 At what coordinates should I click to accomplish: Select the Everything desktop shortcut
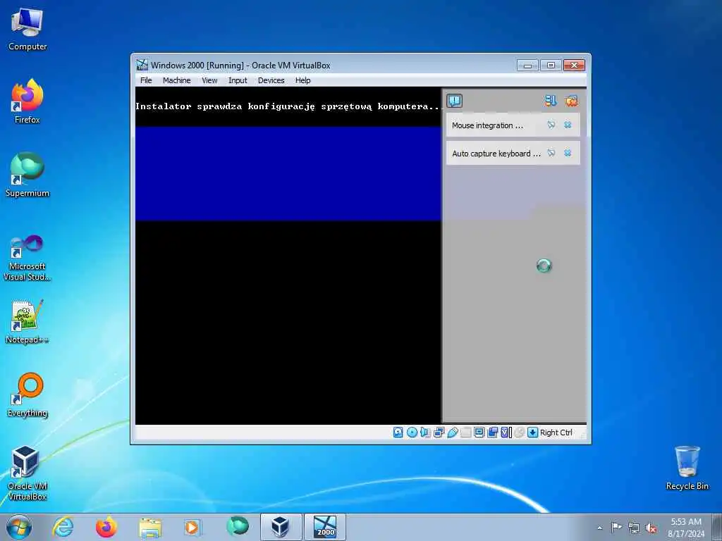[x=27, y=394]
